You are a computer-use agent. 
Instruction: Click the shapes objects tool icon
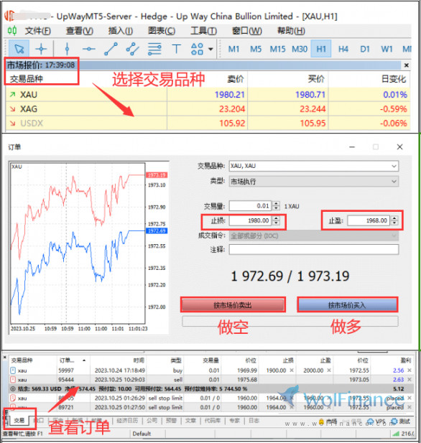(x=197, y=49)
